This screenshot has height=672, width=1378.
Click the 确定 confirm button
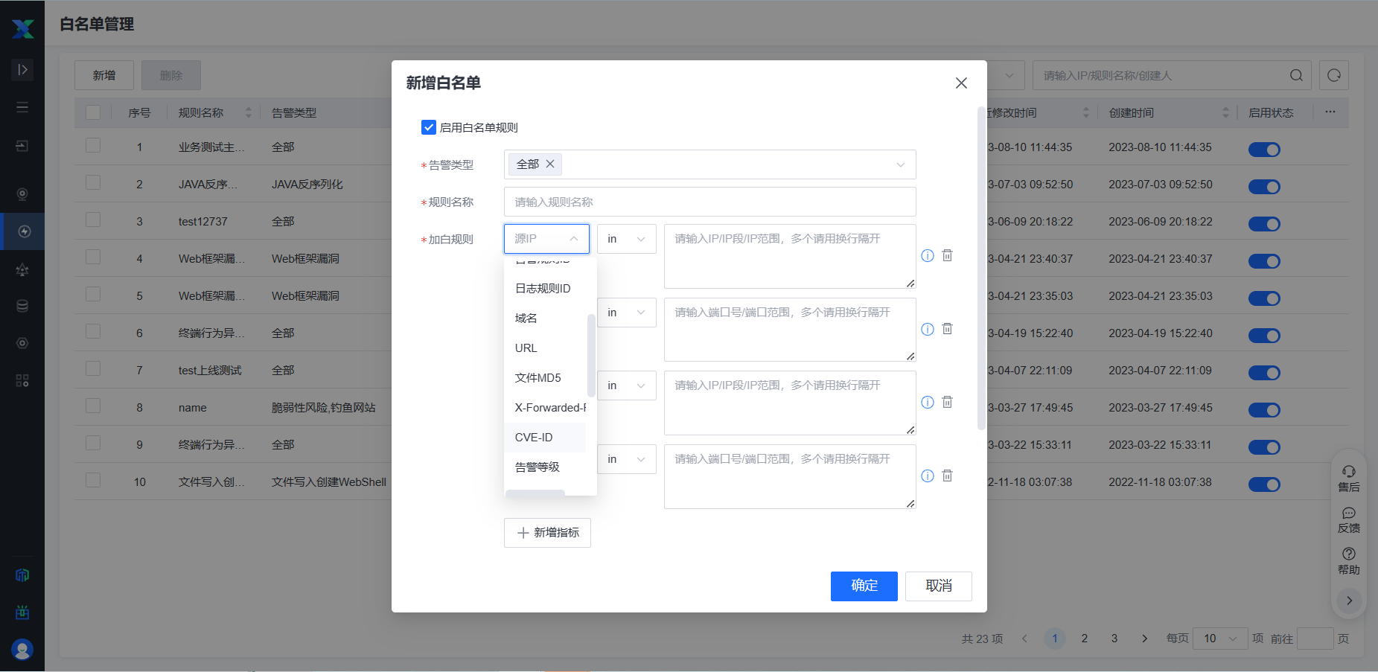[864, 586]
